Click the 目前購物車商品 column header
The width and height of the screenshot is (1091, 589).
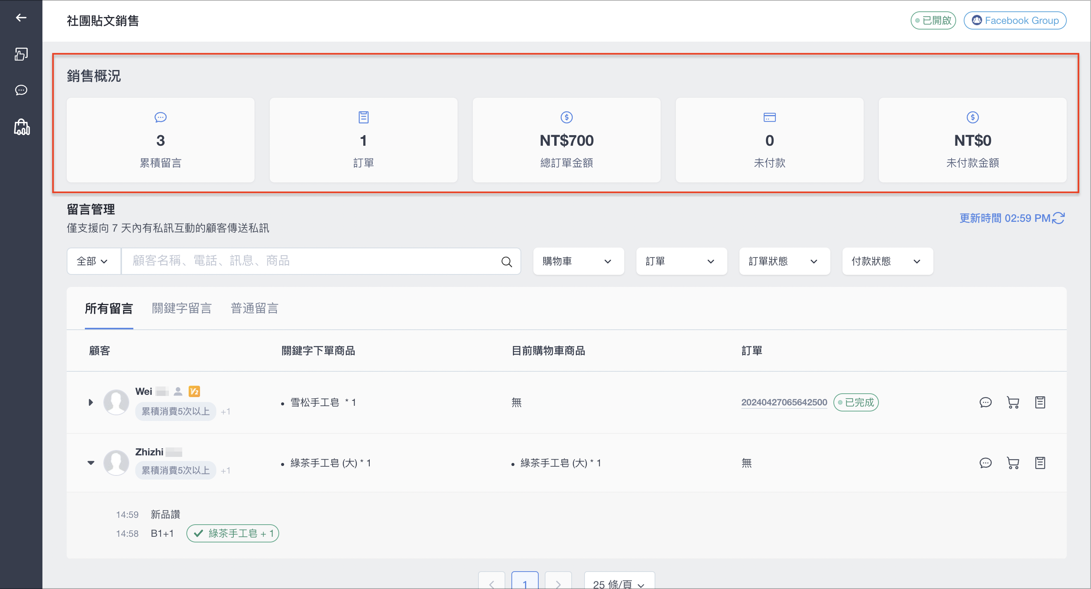click(548, 351)
